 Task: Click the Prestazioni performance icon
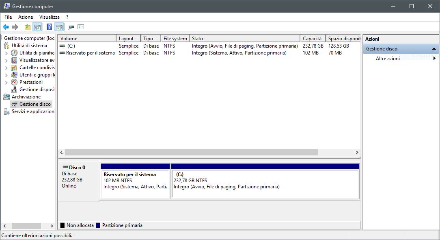click(x=14, y=82)
